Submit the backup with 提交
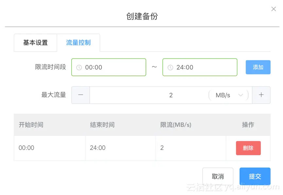Image resolution: width=283 pixels, height=195 pixels. click(255, 176)
